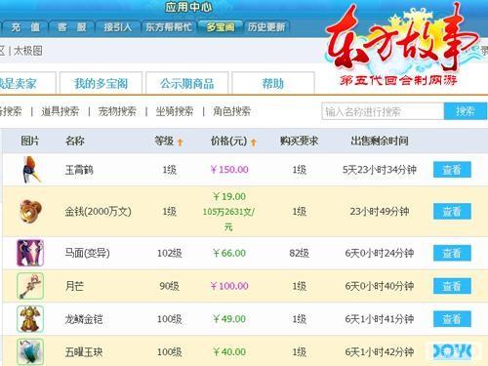The image size is (488, 366).
Task: Click the 五曜玉玦 jade item icon
Action: coord(30,351)
